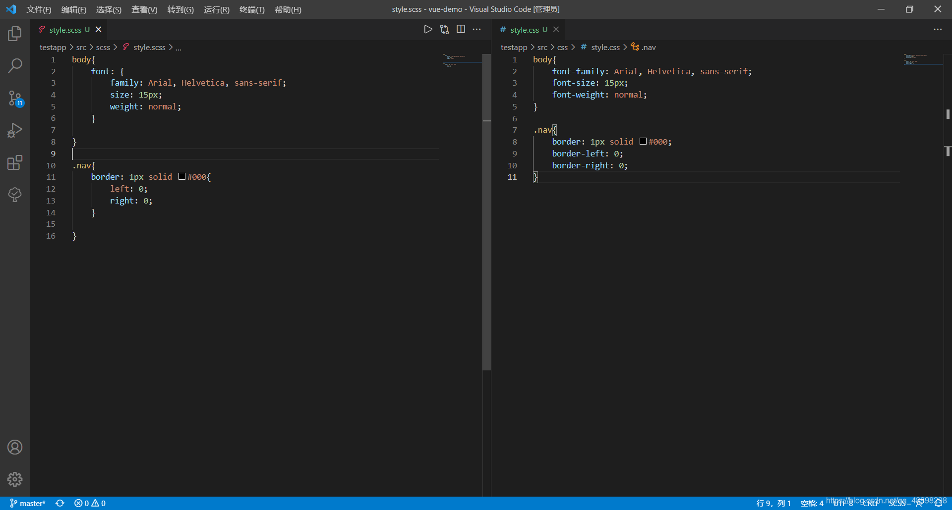The image size is (952, 510).
Task: Open Source Control view with 11 changes
Action: click(15, 98)
